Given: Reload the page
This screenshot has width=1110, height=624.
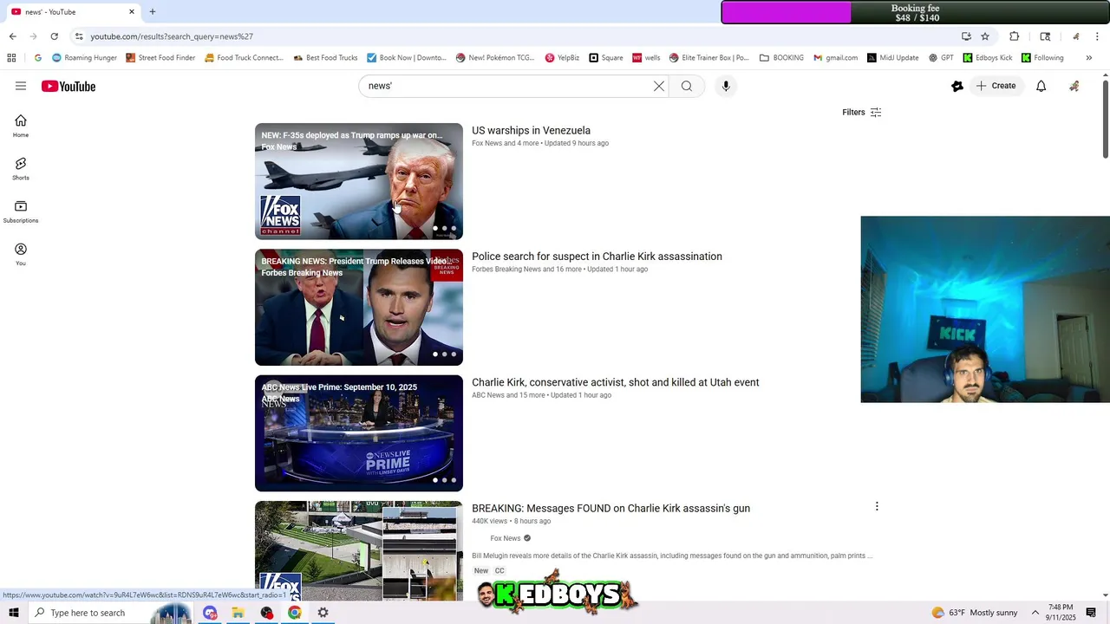Looking at the screenshot, I should [x=54, y=36].
